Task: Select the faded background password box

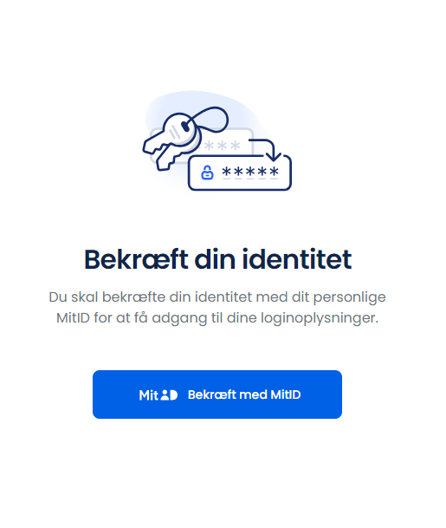Action: pyautogui.click(x=202, y=146)
